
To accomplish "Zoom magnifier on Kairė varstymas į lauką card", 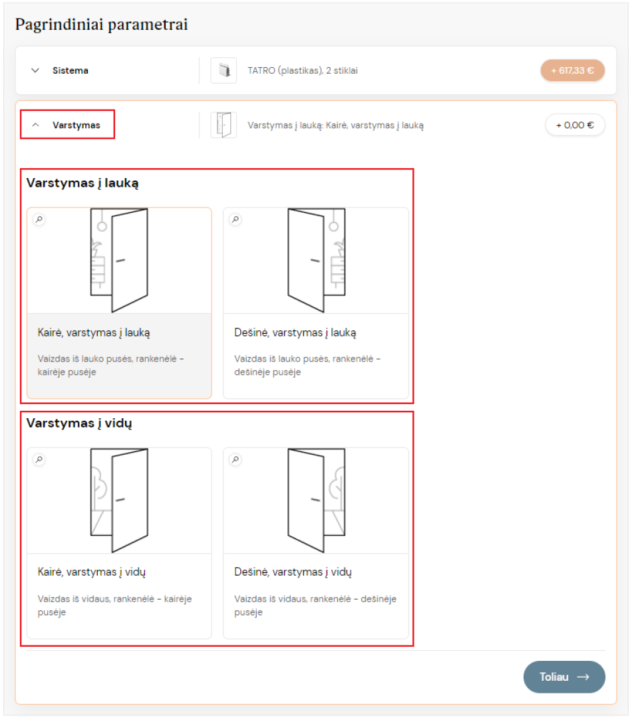I will point(39,219).
